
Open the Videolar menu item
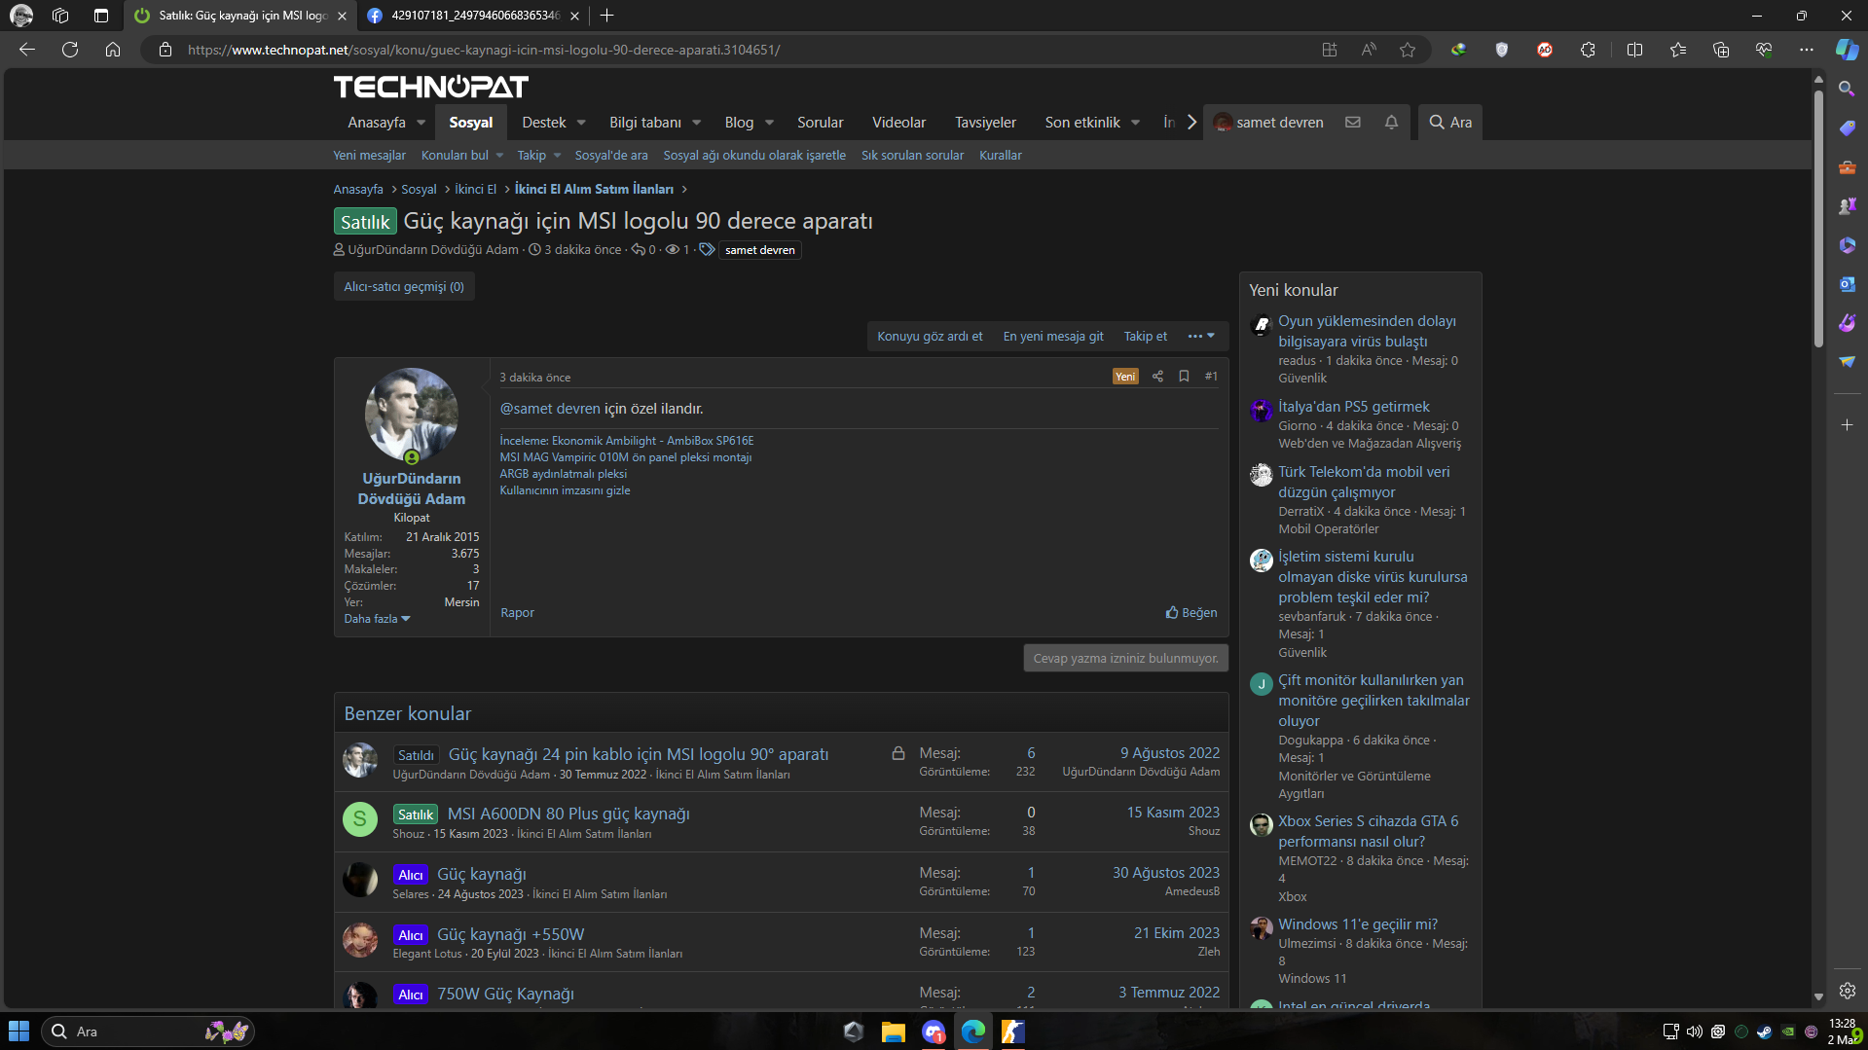click(898, 123)
